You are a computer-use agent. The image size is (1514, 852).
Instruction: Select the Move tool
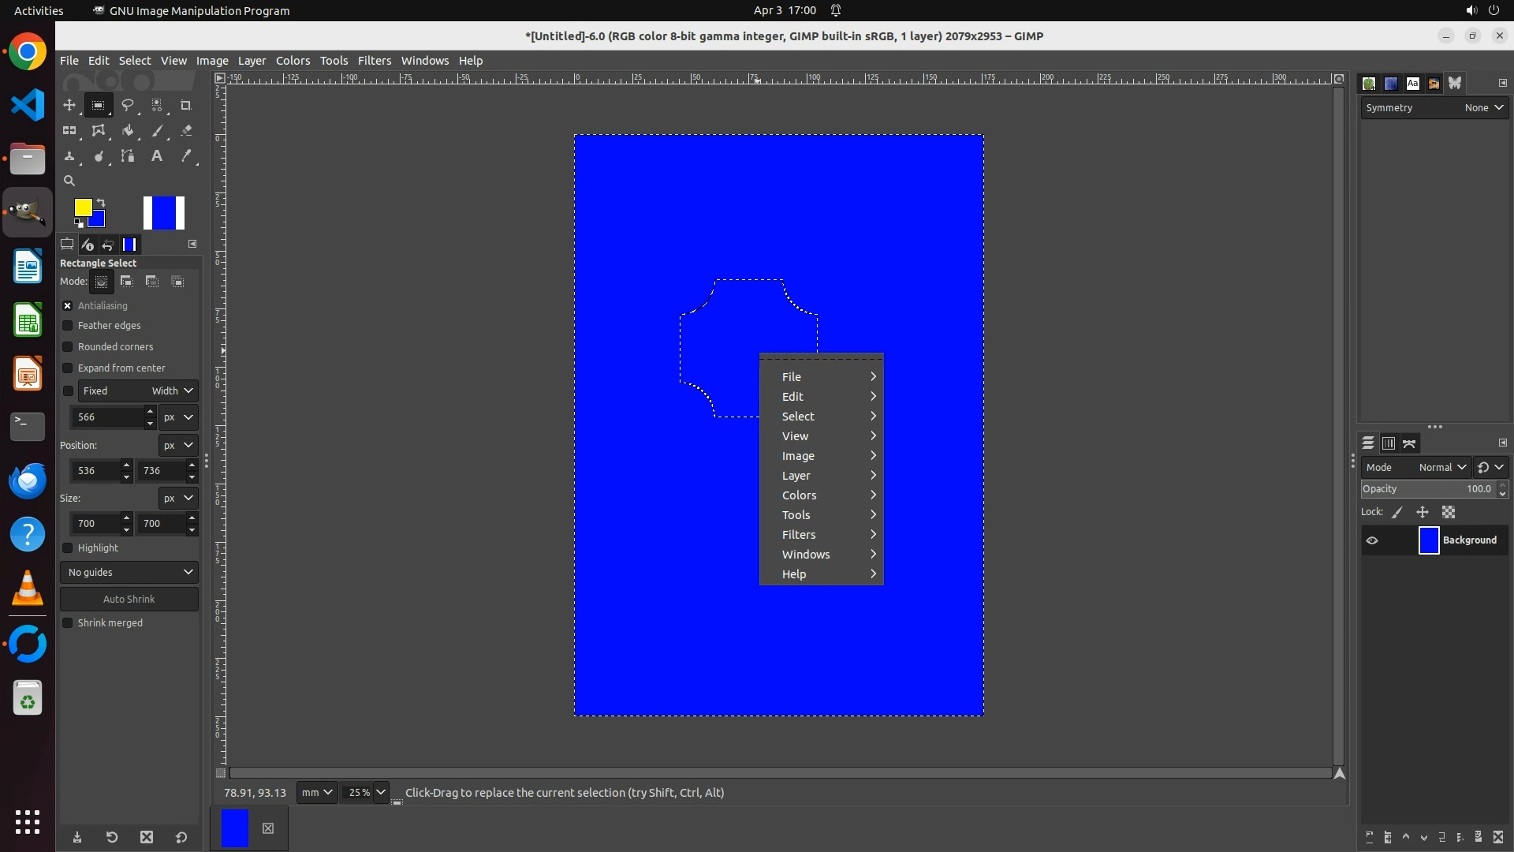(69, 105)
